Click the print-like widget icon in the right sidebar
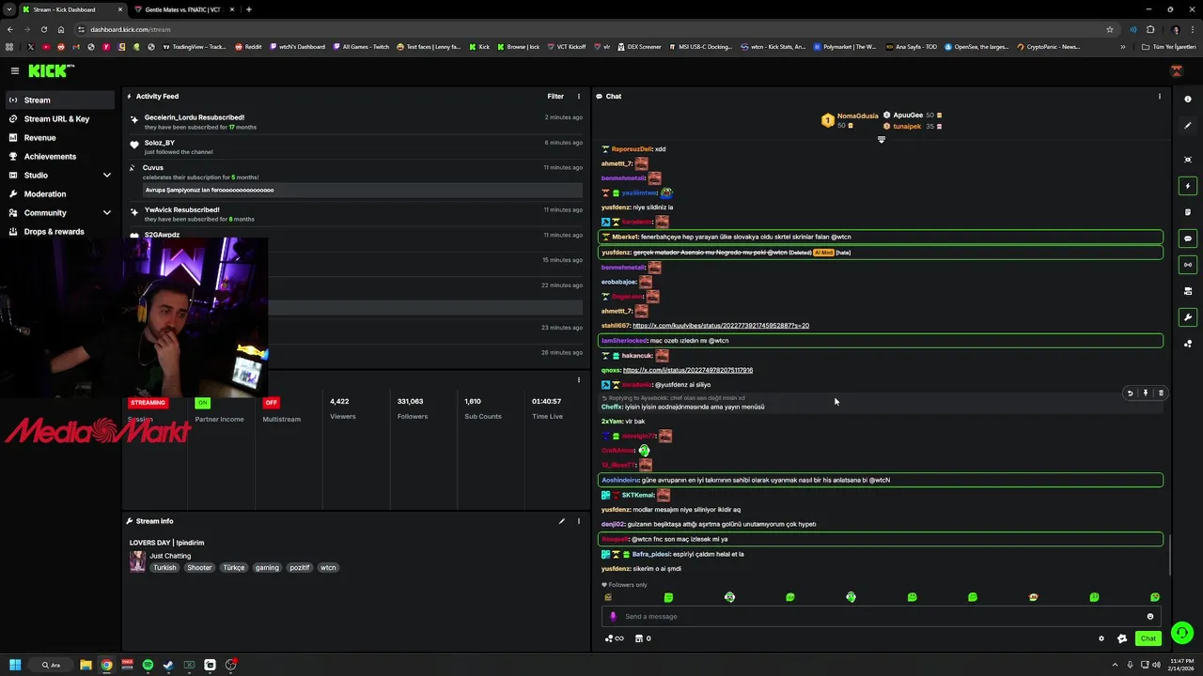 coord(1188,291)
